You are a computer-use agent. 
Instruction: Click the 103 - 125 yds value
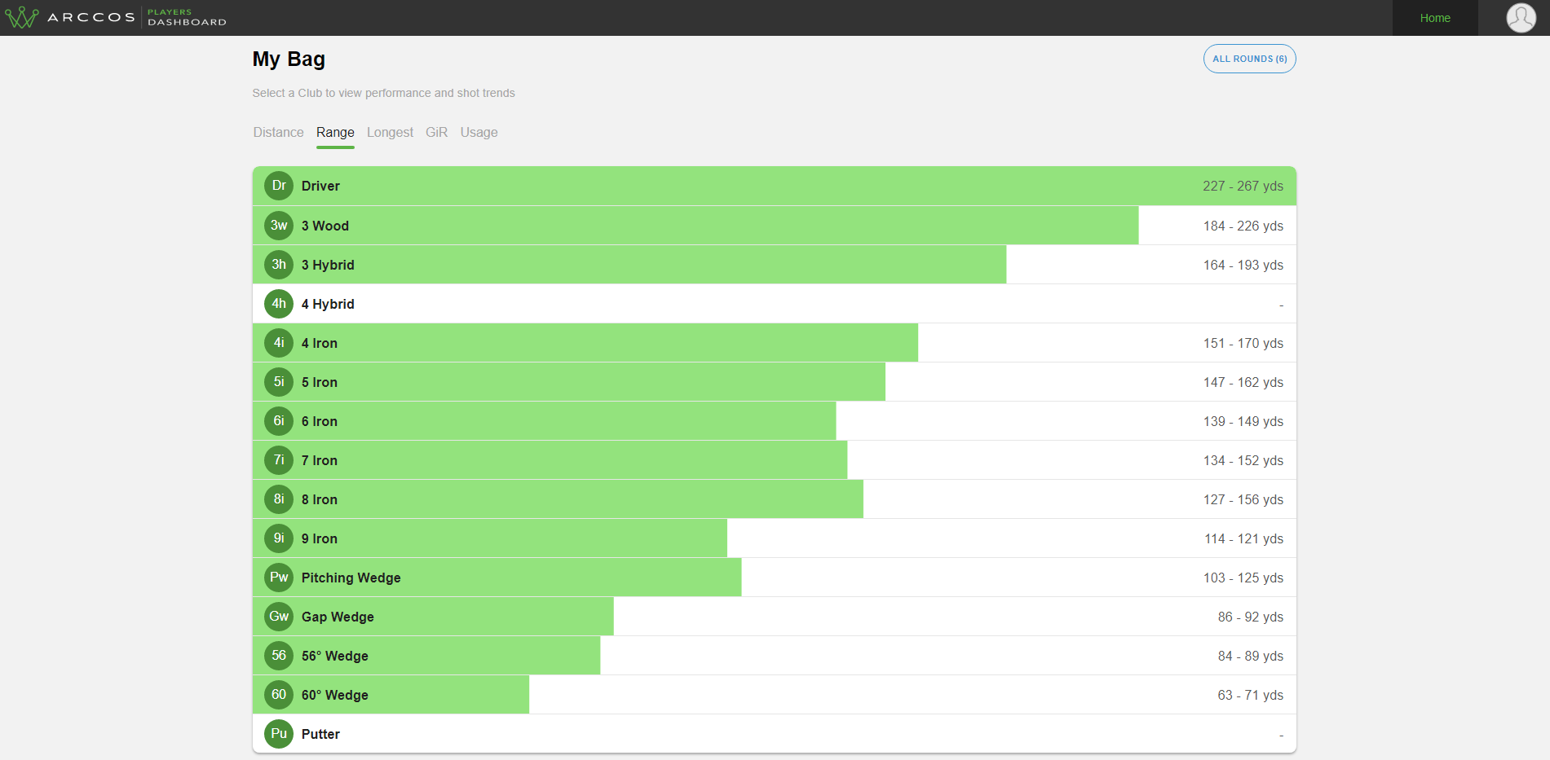point(1243,578)
